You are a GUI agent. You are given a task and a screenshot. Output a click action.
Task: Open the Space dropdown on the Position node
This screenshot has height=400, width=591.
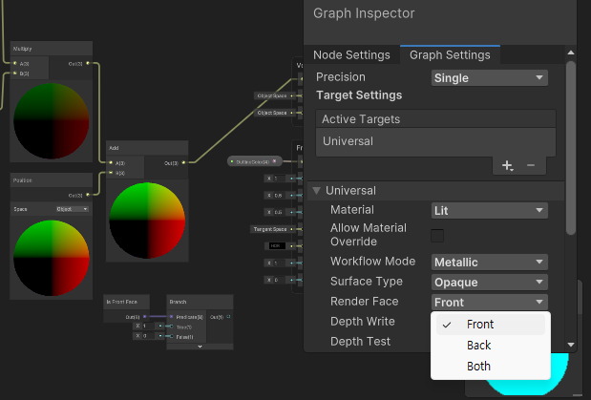tap(73, 209)
